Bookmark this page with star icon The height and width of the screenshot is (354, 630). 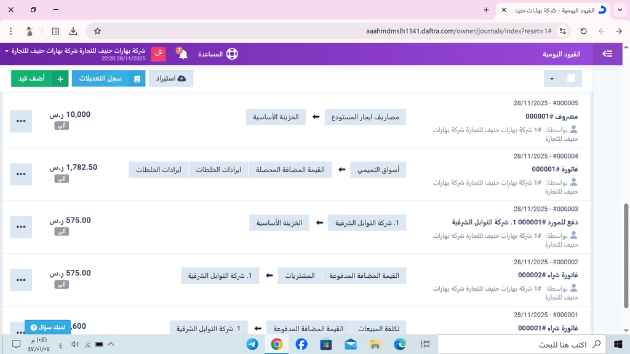pos(97,31)
